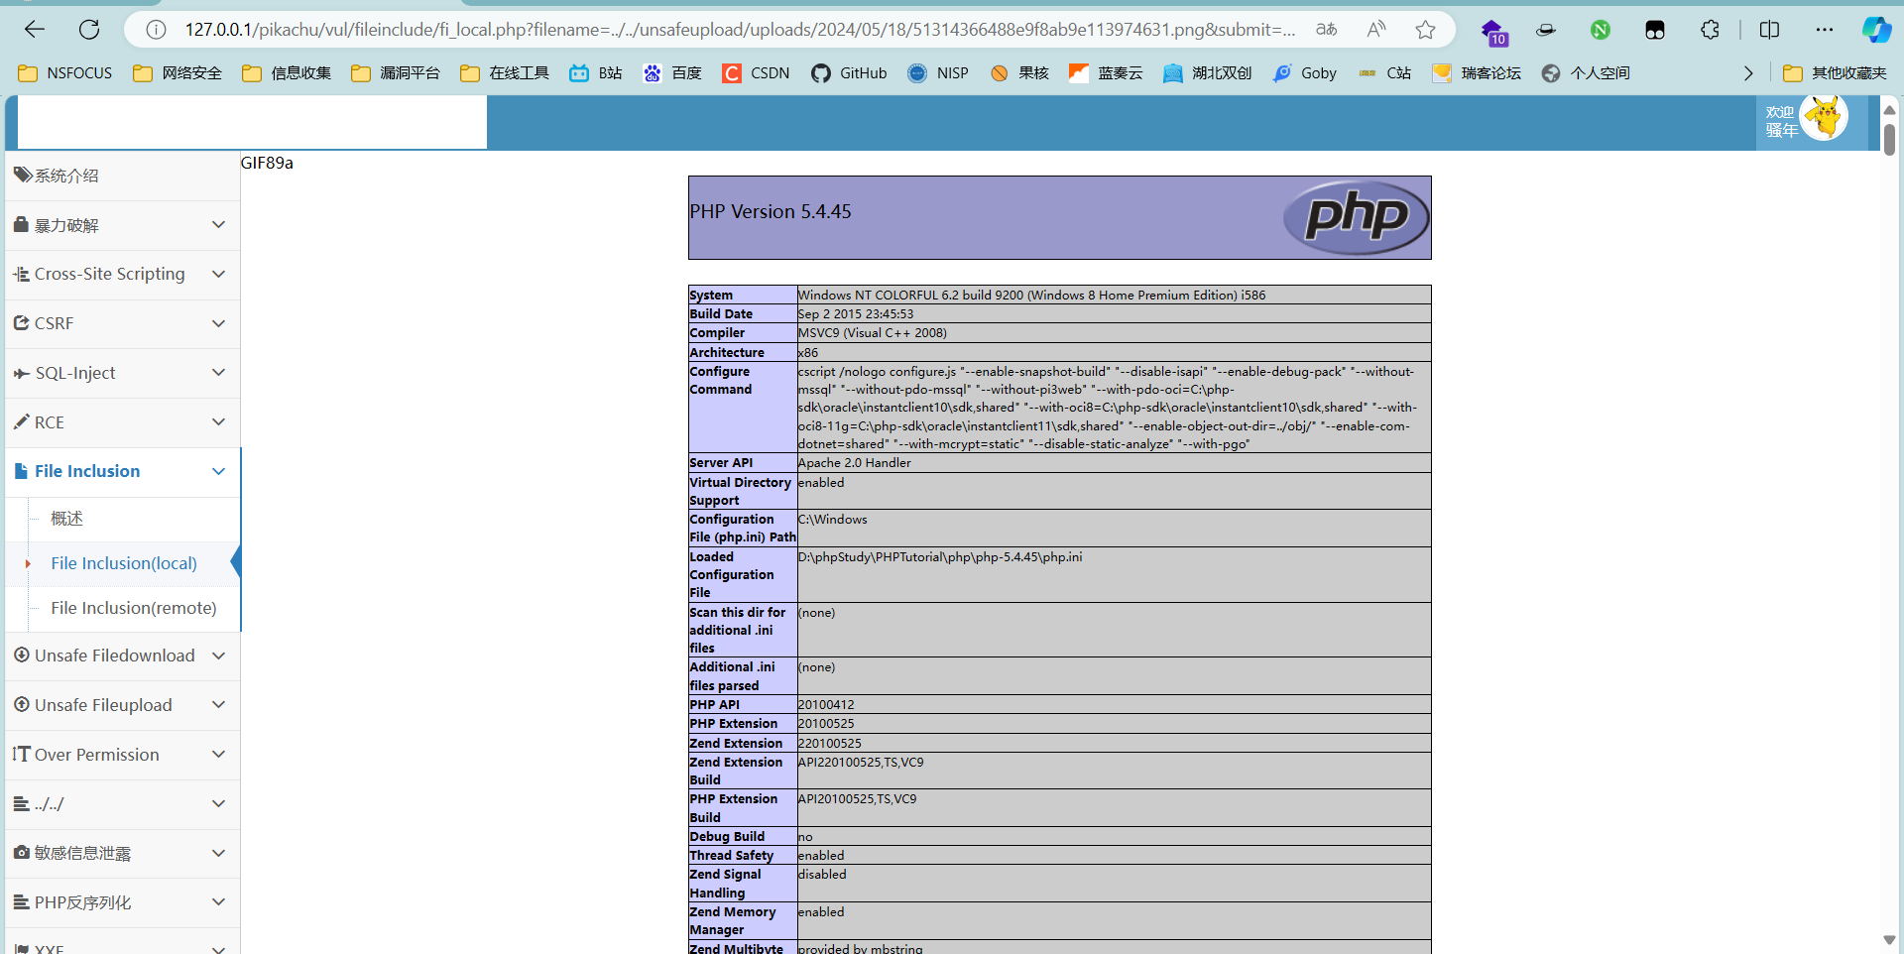Expand the PHP反序列化 menu
This screenshot has width=1904, height=954.
pyautogui.click(x=123, y=902)
